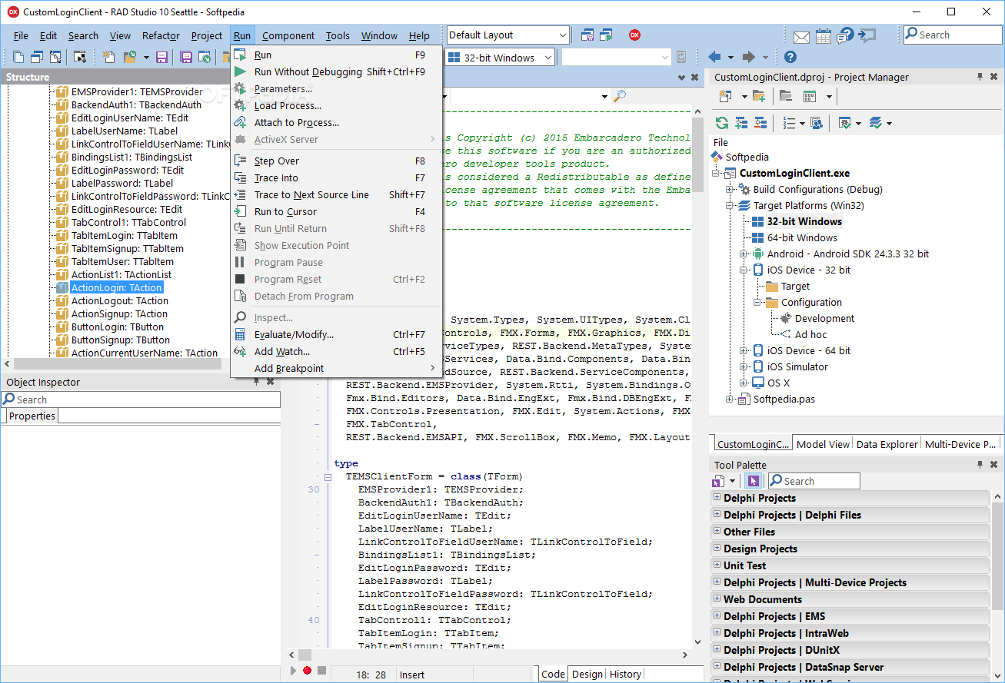This screenshot has height=683, width=1005.
Task: Click the Collapse All tree icon in Project Manager
Action: [x=760, y=123]
